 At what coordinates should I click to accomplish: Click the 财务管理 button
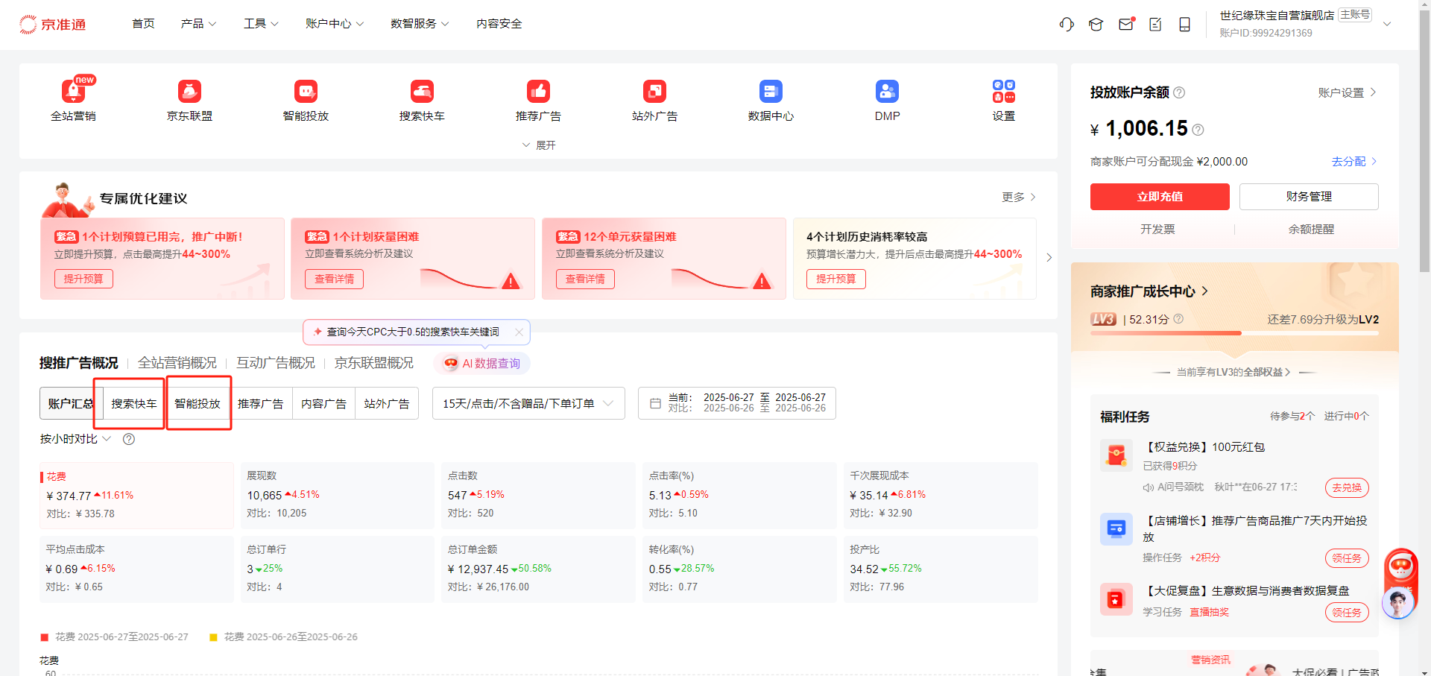(1308, 197)
